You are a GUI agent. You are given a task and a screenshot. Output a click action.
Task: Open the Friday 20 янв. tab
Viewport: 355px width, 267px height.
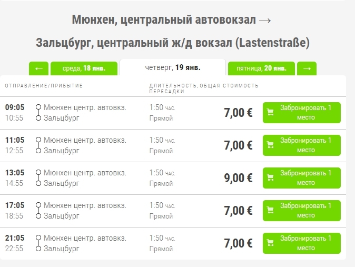click(261, 68)
